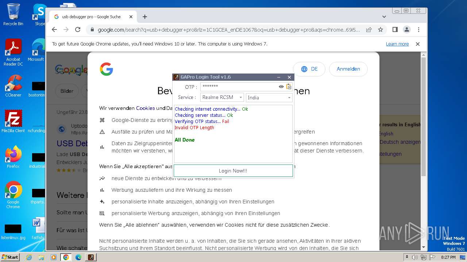
Task: Open the Recycle Bin desktop icon
Action: pos(13,15)
